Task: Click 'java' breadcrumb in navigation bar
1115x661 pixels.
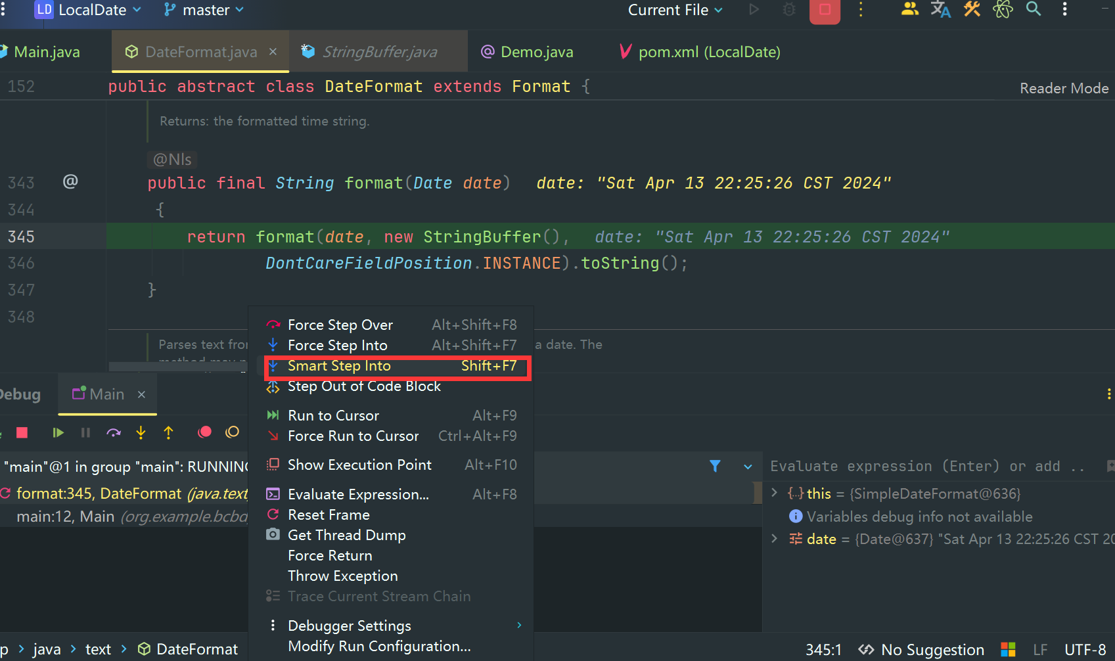Action: [47, 649]
